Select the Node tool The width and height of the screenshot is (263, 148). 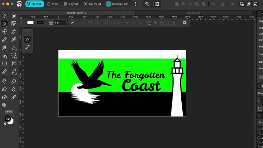[5, 24]
